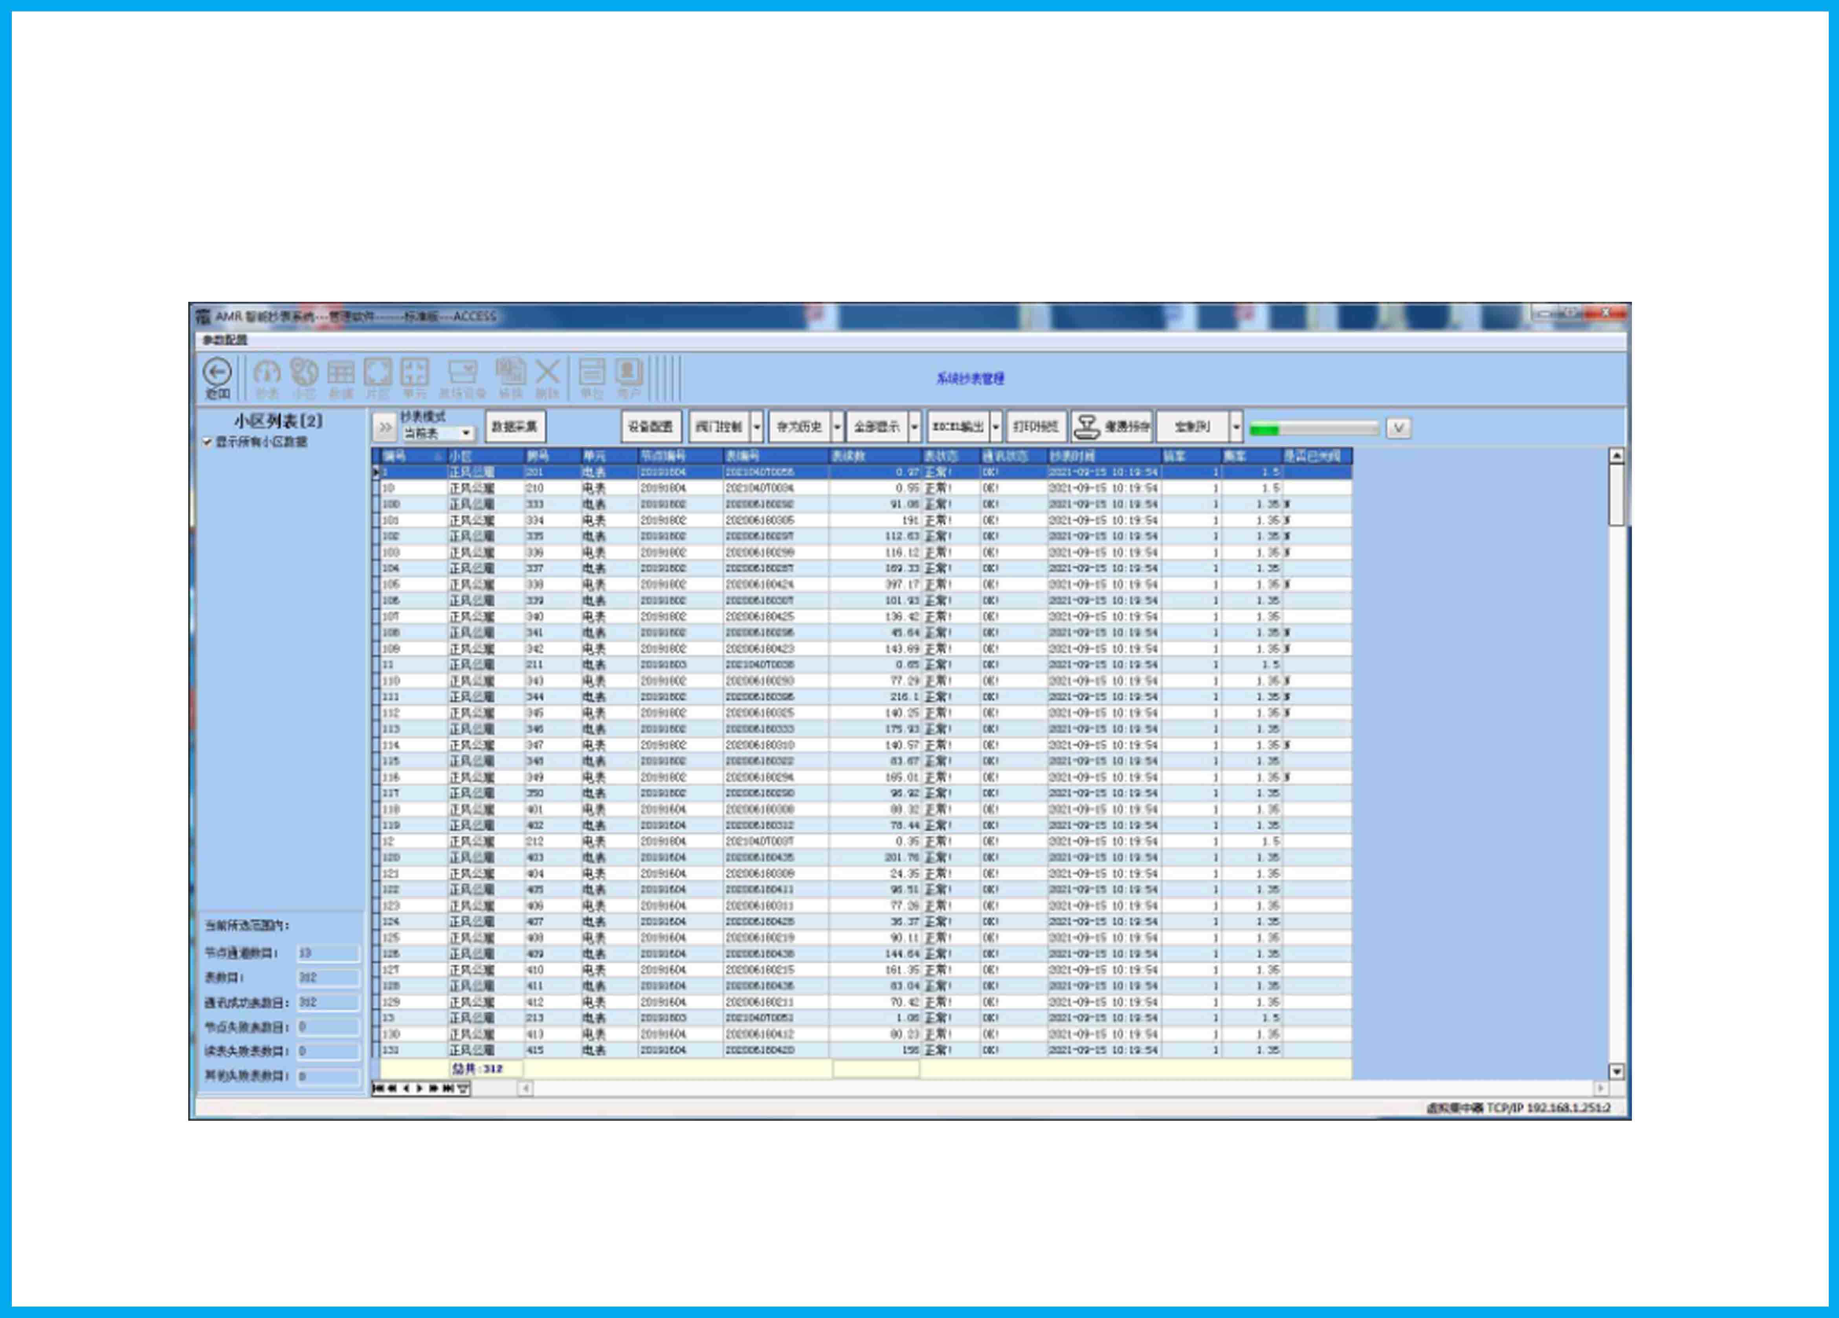Screen dimensions: 1839x1318
Task: Click the double chevron expand button
Action: pos(385,428)
